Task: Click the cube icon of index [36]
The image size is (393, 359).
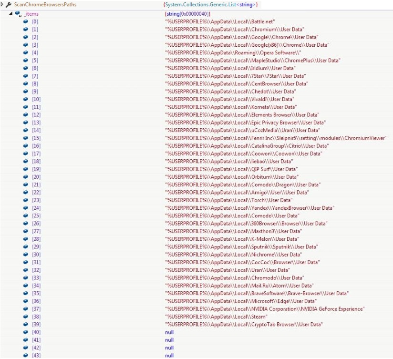Action: pos(26,301)
